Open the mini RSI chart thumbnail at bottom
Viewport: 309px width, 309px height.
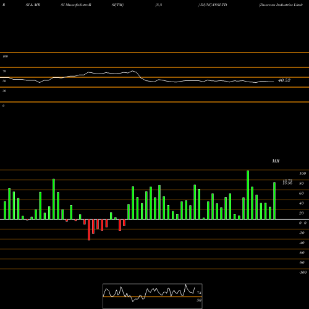tap(153, 296)
